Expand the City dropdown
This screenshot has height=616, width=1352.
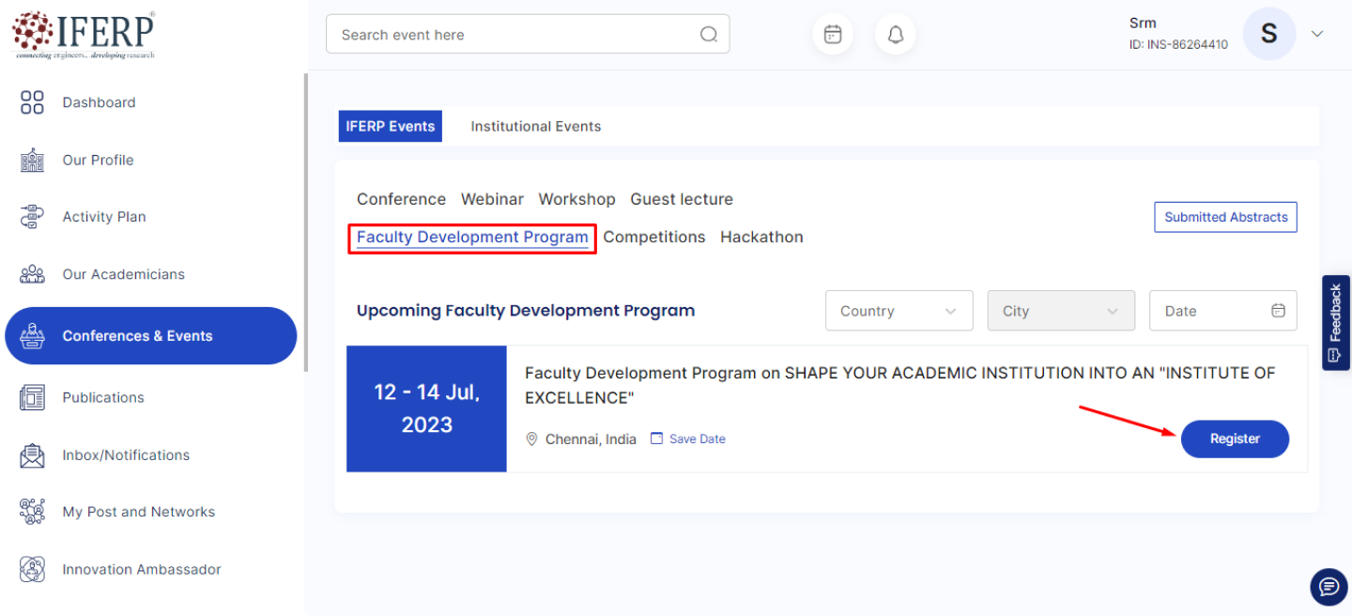coord(1061,311)
